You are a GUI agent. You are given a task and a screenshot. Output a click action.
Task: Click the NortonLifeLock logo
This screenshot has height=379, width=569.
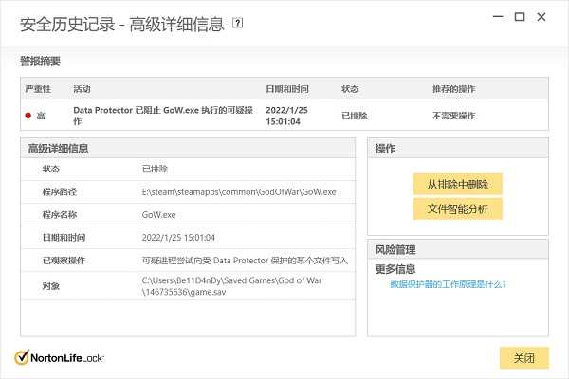click(59, 357)
